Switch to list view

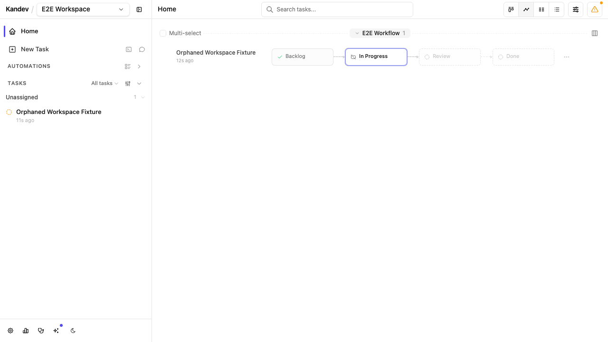(x=557, y=9)
